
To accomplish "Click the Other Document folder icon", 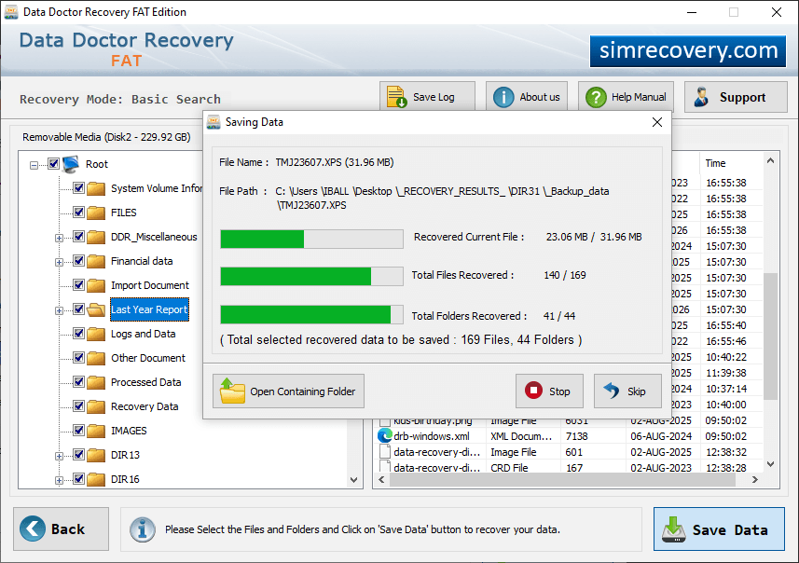I will (96, 358).
